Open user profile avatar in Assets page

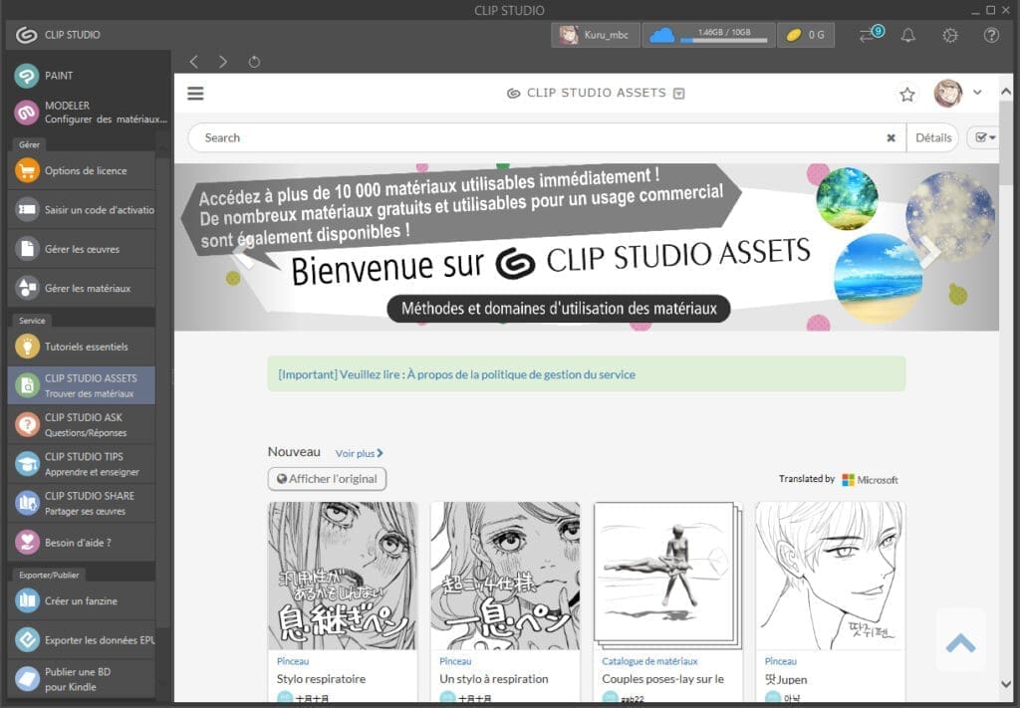tap(948, 94)
